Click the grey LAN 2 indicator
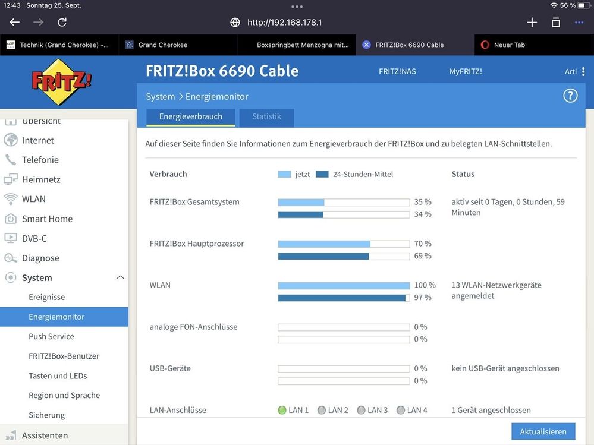The width and height of the screenshot is (594, 445). [322, 410]
